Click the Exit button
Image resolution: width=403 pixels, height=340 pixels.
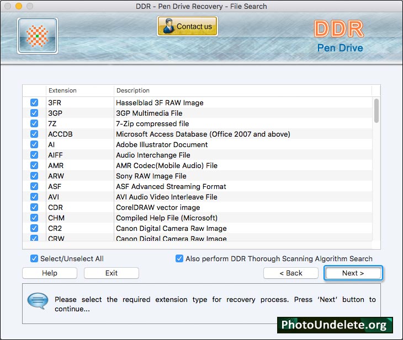point(112,273)
